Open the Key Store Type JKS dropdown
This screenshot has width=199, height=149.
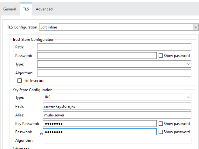(117, 98)
